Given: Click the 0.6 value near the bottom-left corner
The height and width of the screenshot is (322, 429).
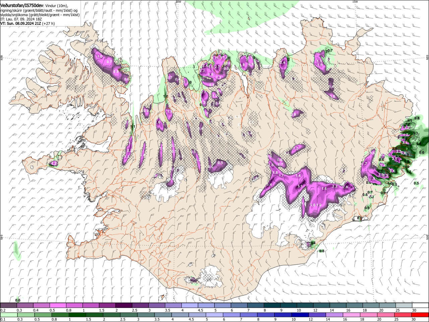Looking at the screenshot, I should (18, 300).
